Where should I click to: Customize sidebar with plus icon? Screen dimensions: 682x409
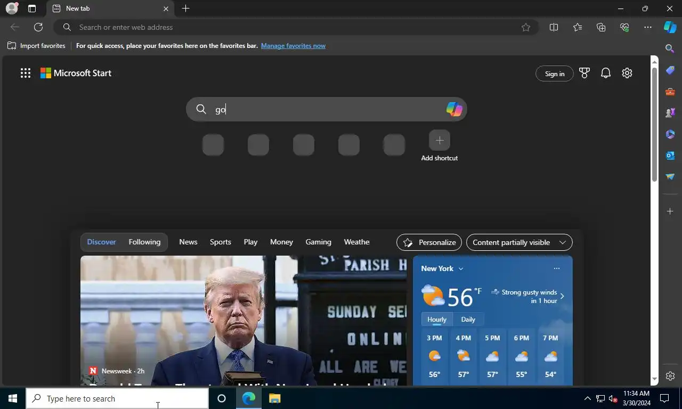pyautogui.click(x=670, y=211)
